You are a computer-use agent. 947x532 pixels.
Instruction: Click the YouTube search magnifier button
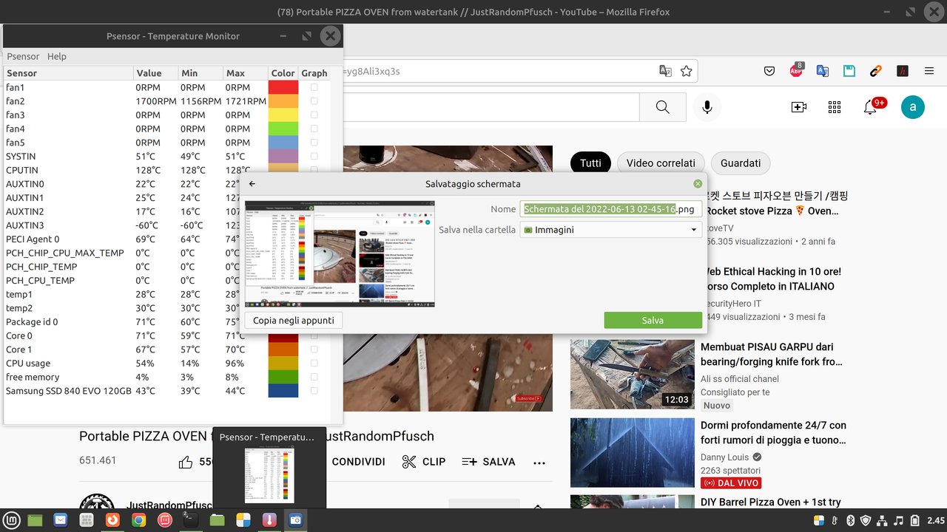(x=663, y=107)
